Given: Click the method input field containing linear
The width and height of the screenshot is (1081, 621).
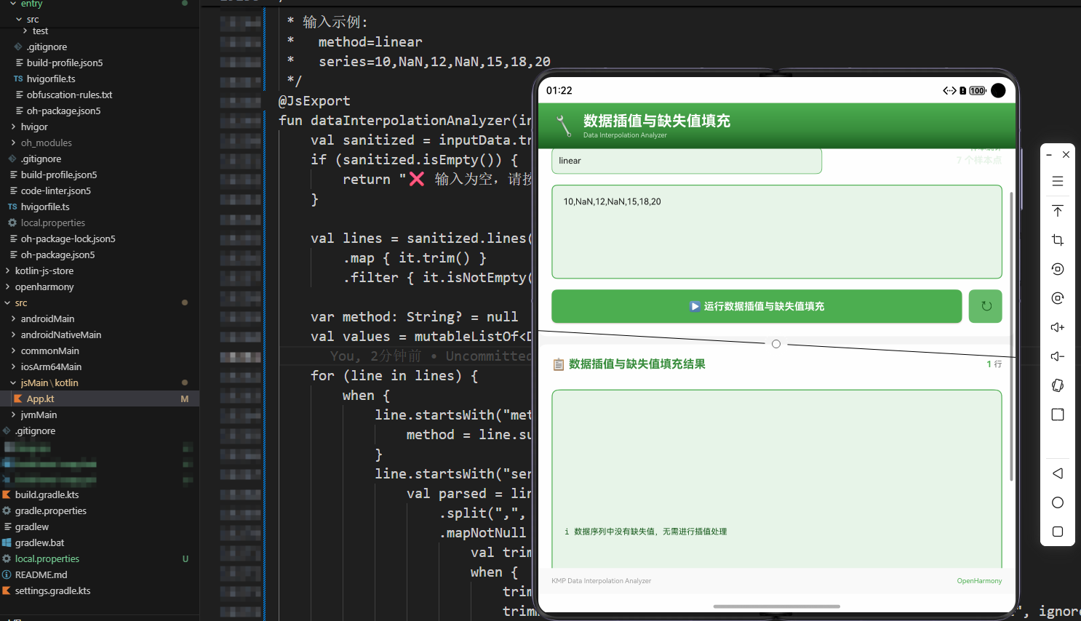Looking at the screenshot, I should coord(687,161).
